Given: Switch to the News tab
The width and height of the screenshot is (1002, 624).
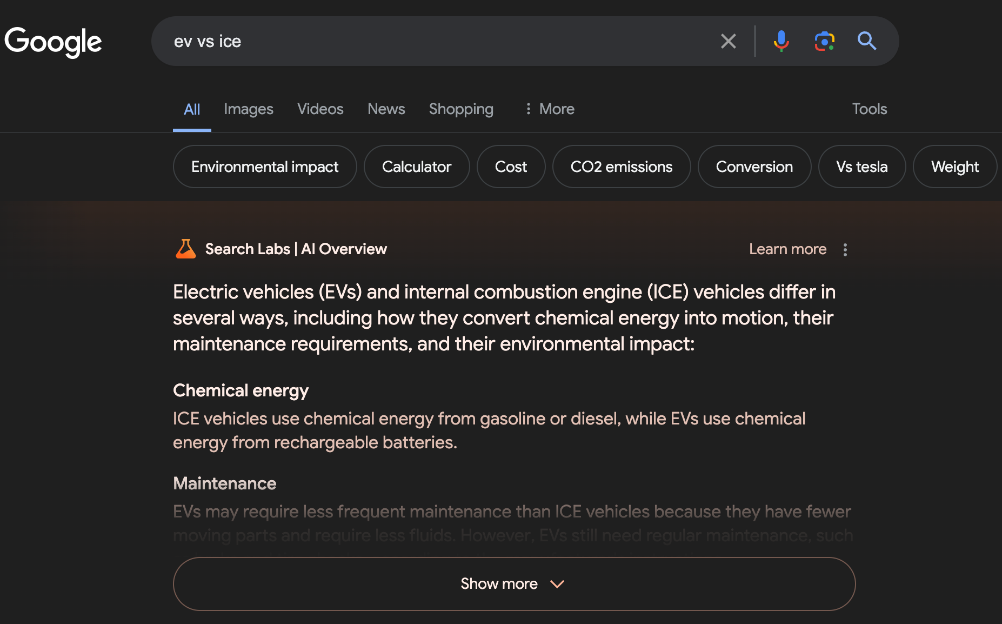Looking at the screenshot, I should 385,109.
